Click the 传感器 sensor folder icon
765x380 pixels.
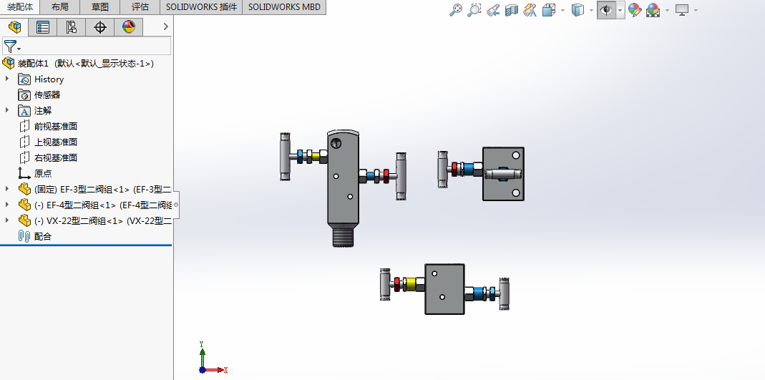click(x=24, y=94)
